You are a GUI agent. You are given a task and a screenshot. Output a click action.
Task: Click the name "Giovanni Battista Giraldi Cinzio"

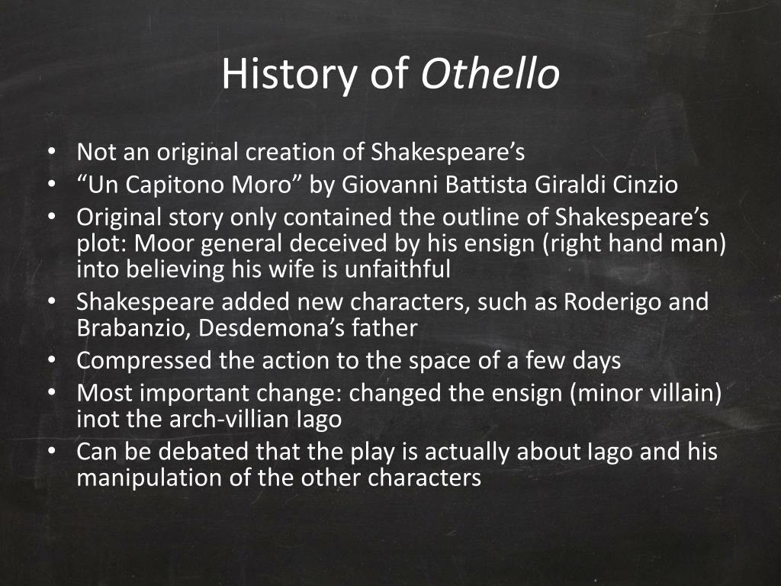(509, 185)
